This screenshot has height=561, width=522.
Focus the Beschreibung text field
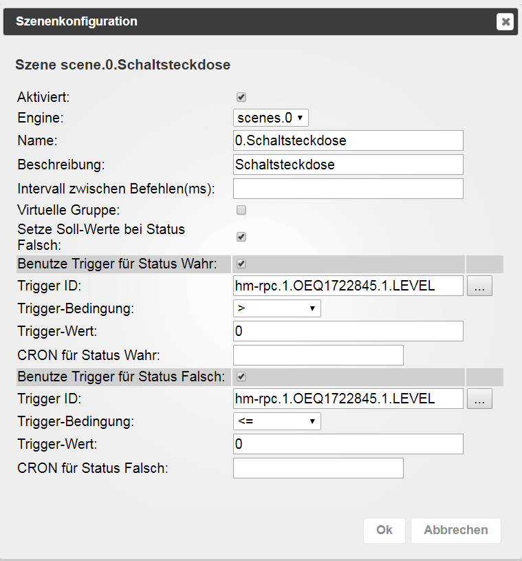point(348,165)
